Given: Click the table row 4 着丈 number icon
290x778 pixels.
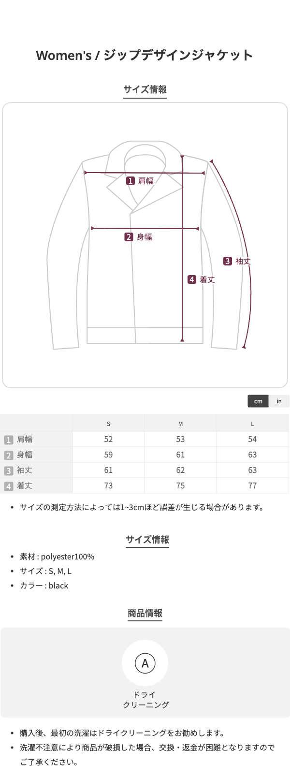Looking at the screenshot, I should tap(8, 486).
